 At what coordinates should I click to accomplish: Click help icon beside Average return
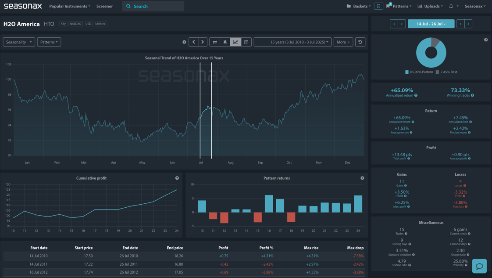pos(411,133)
